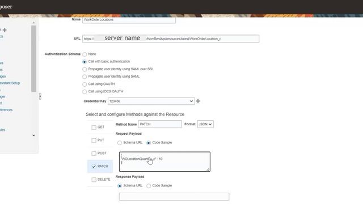Click the Method Name field
The width and height of the screenshot is (363, 204).
tap(160, 124)
